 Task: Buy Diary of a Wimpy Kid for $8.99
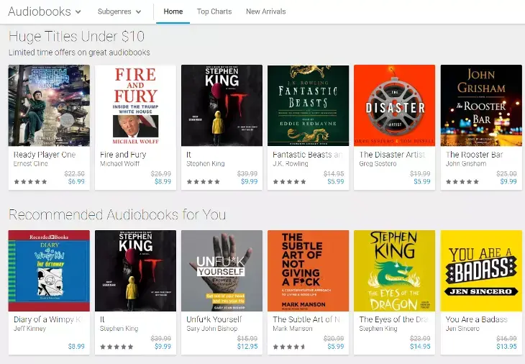pyautogui.click(x=76, y=347)
